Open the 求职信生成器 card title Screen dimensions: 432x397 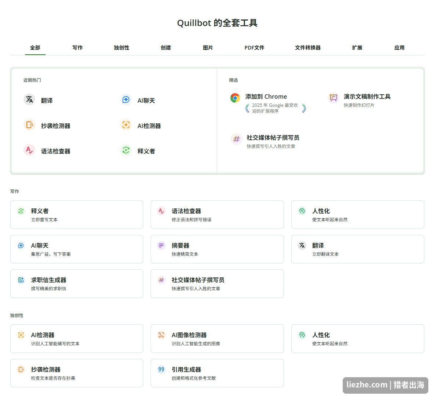point(49,280)
